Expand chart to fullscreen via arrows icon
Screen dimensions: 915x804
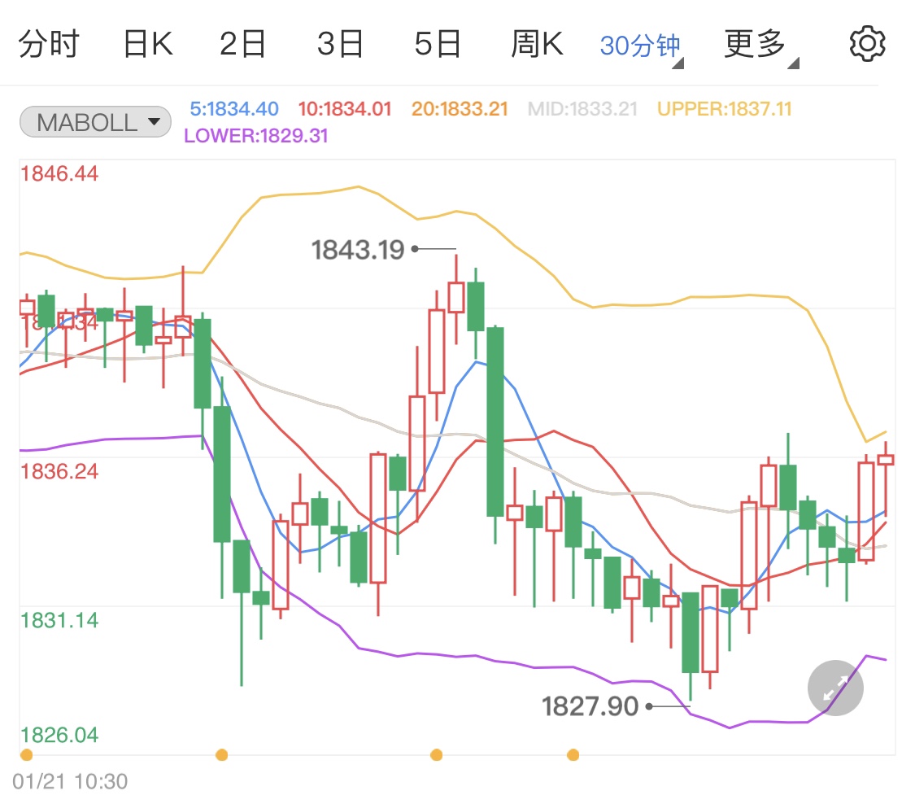tap(835, 688)
